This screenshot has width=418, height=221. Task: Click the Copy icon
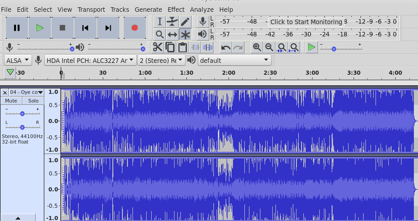tap(170, 47)
